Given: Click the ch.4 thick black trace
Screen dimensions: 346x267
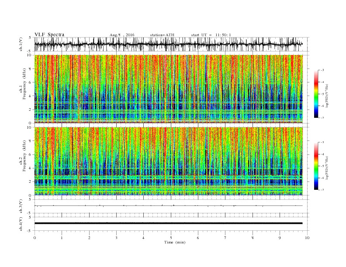Looking at the screenshot, I should pyautogui.click(x=169, y=223).
